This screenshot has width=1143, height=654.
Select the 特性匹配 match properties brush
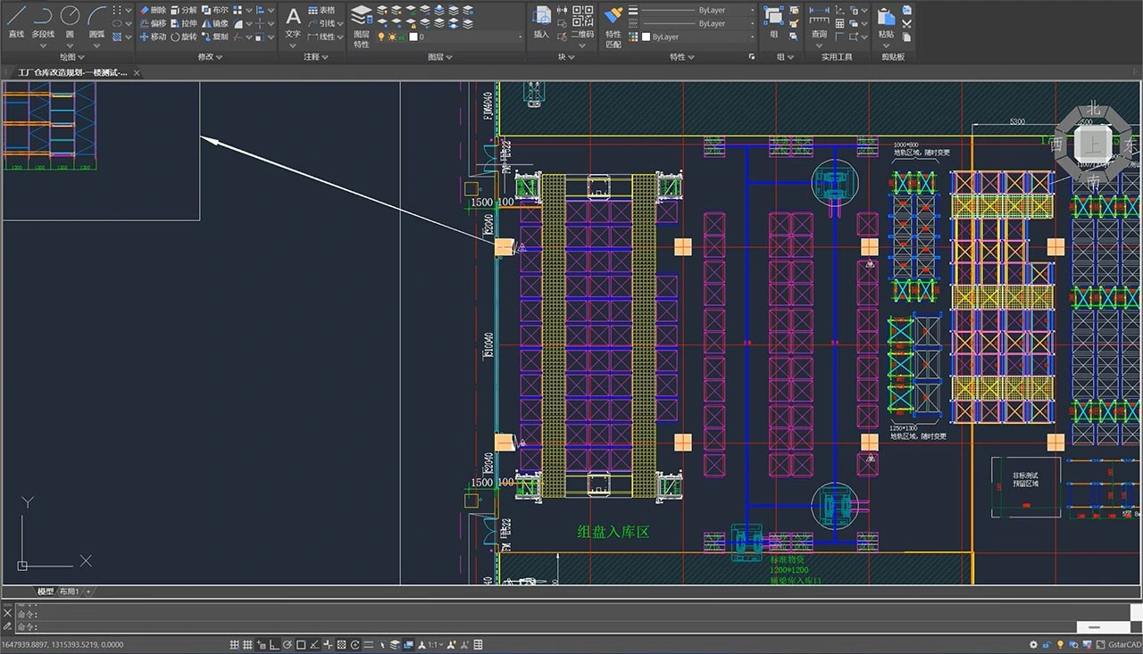pos(613,27)
